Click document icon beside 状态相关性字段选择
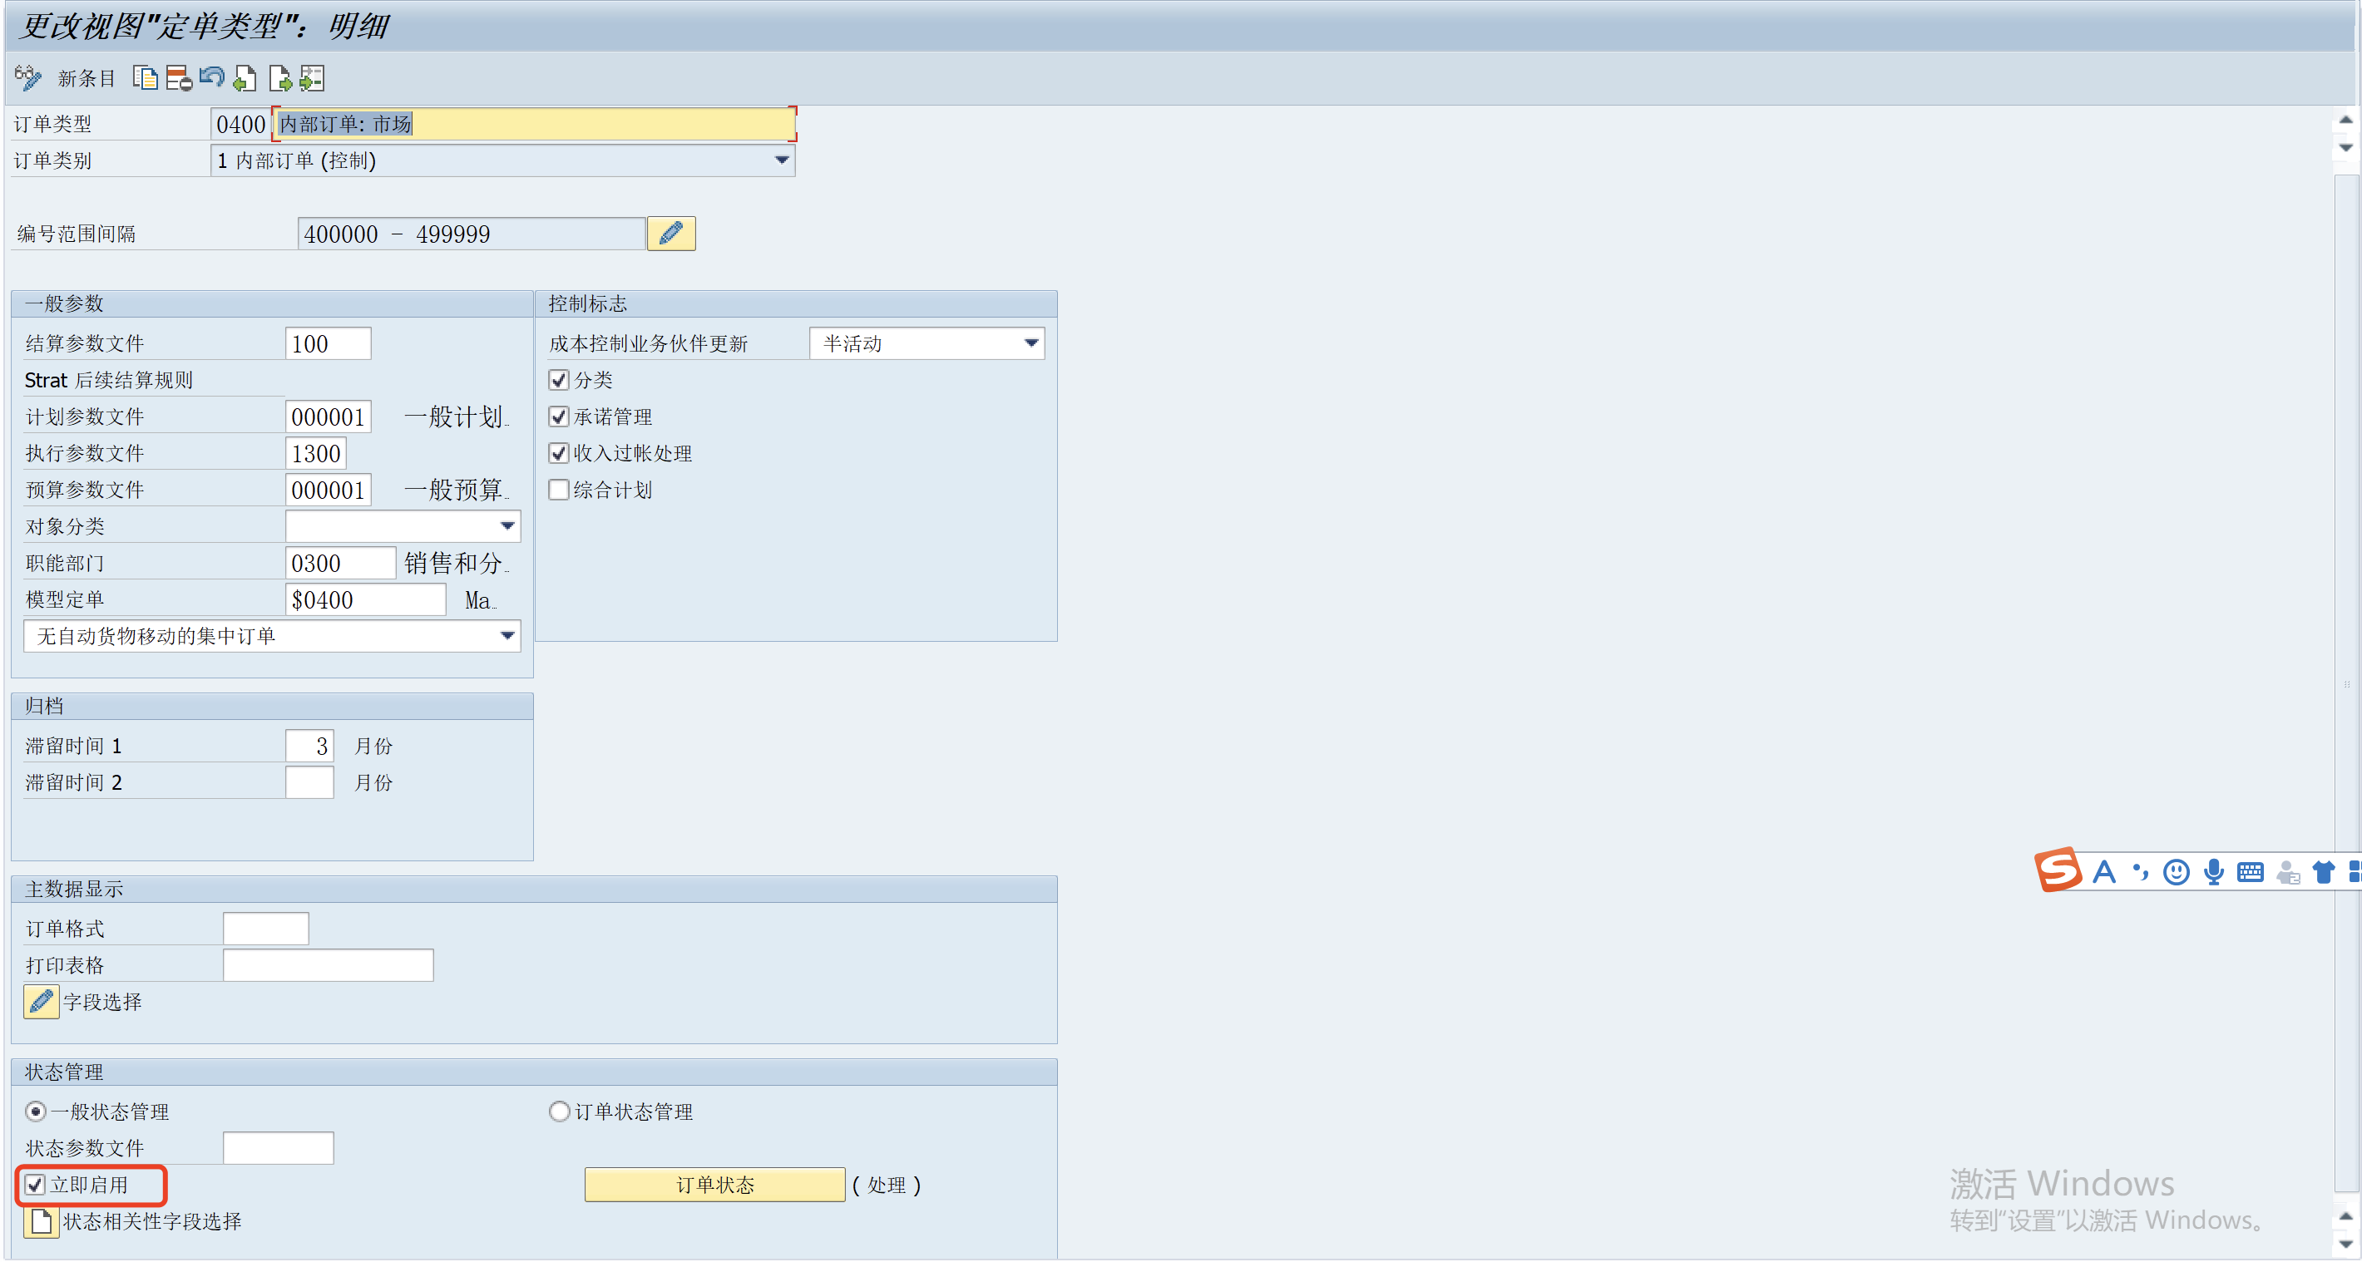 tap(42, 1220)
